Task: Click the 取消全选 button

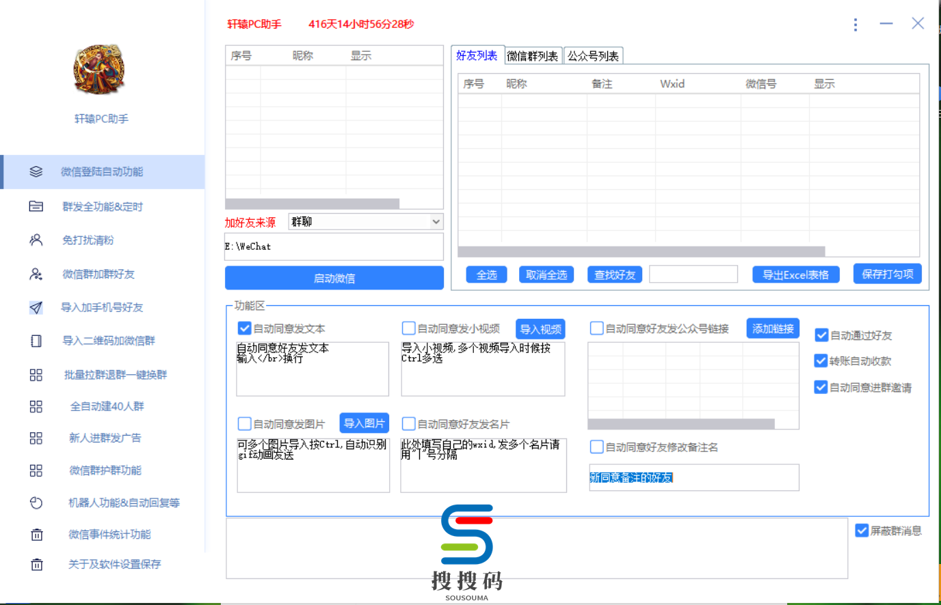Action: point(546,275)
